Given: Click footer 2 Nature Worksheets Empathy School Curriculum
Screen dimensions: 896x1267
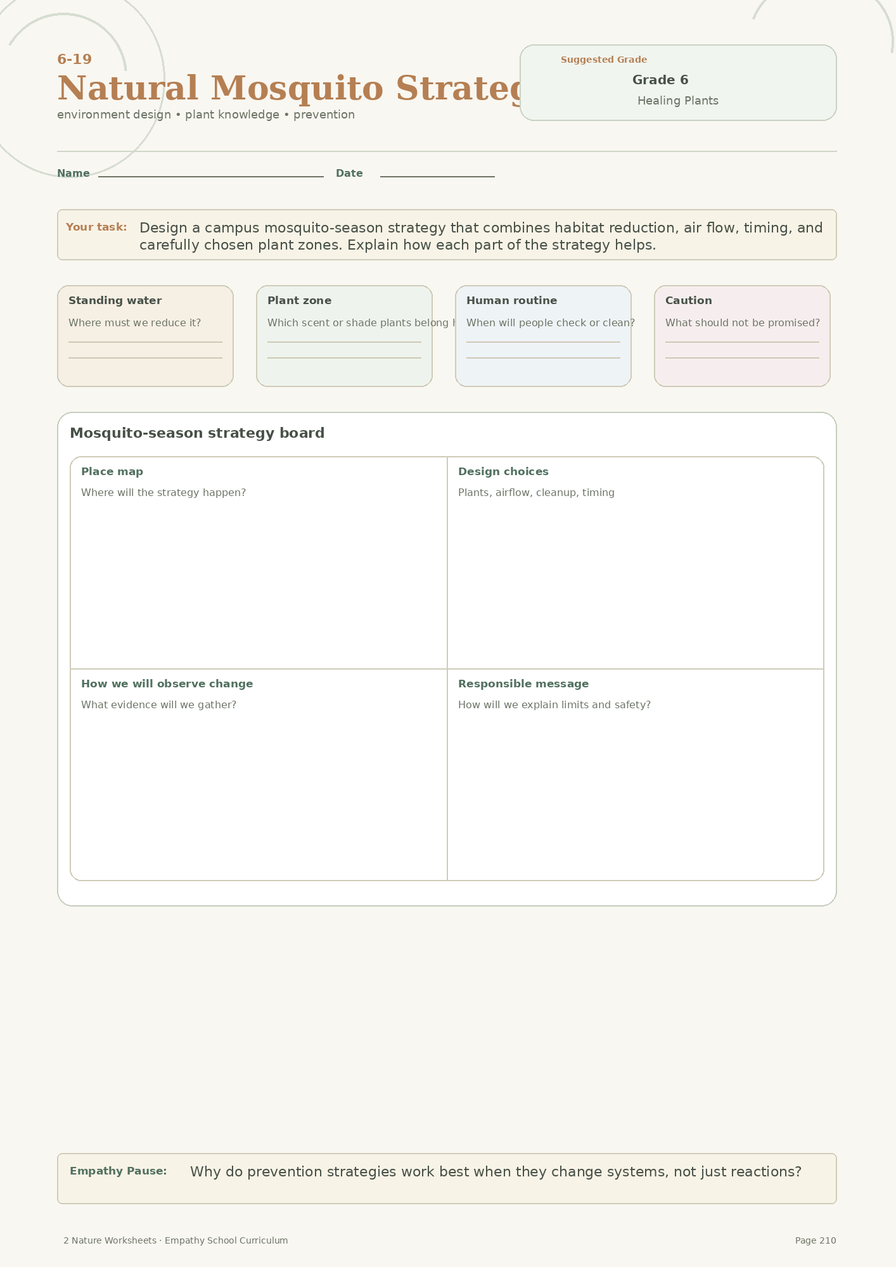Looking at the screenshot, I should (x=176, y=1240).
